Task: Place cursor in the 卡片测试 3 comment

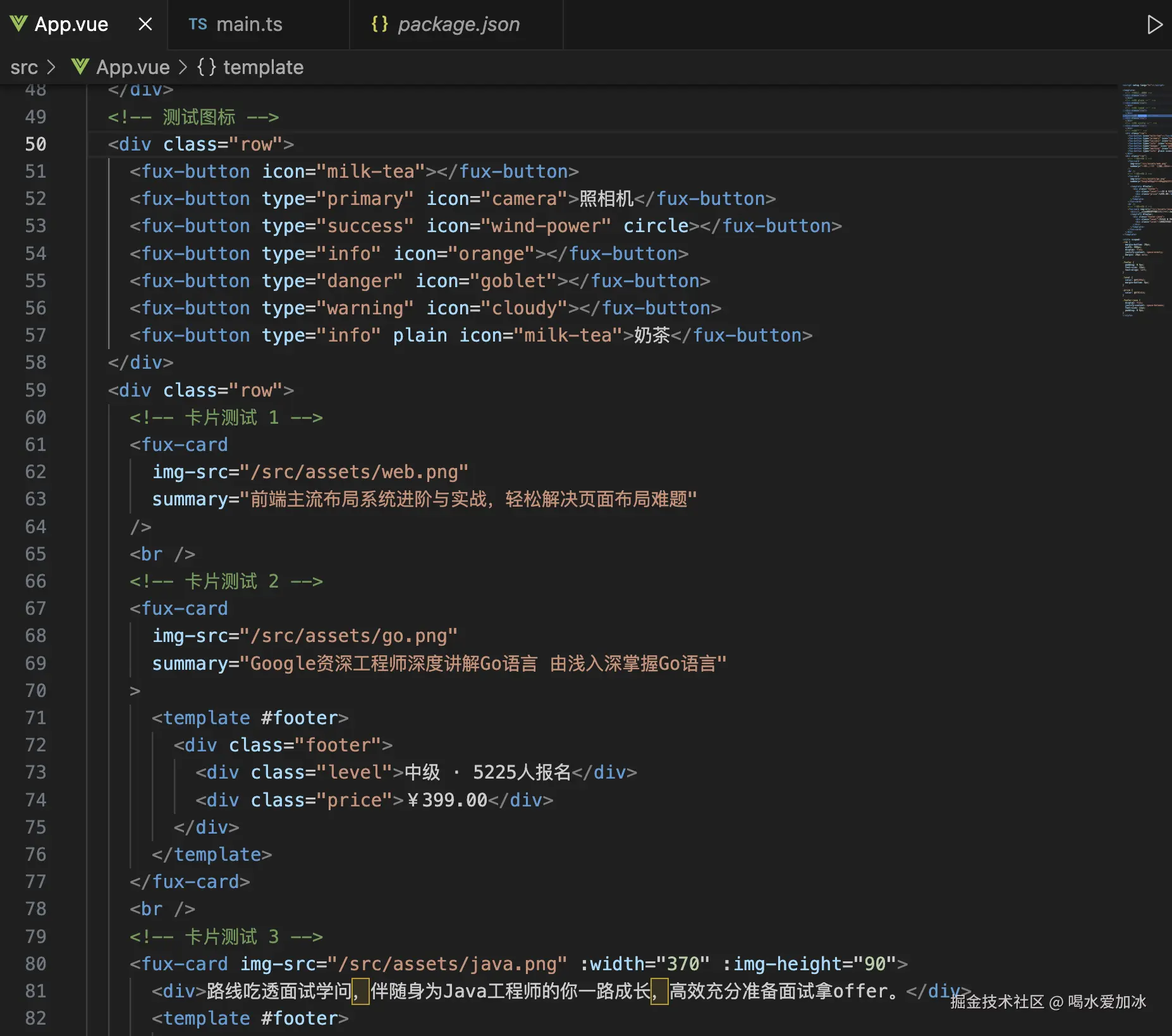Action: click(226, 937)
